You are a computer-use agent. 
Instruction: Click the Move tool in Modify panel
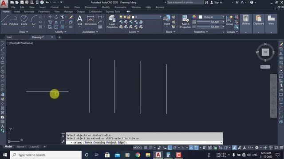50,17
